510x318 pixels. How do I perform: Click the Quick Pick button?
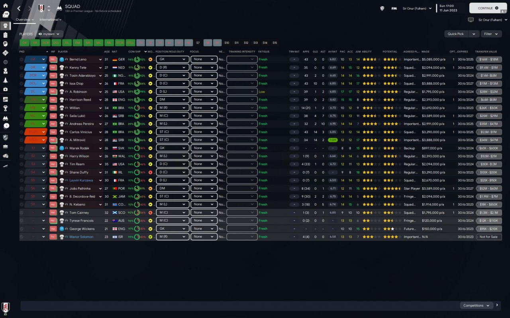[456, 34]
